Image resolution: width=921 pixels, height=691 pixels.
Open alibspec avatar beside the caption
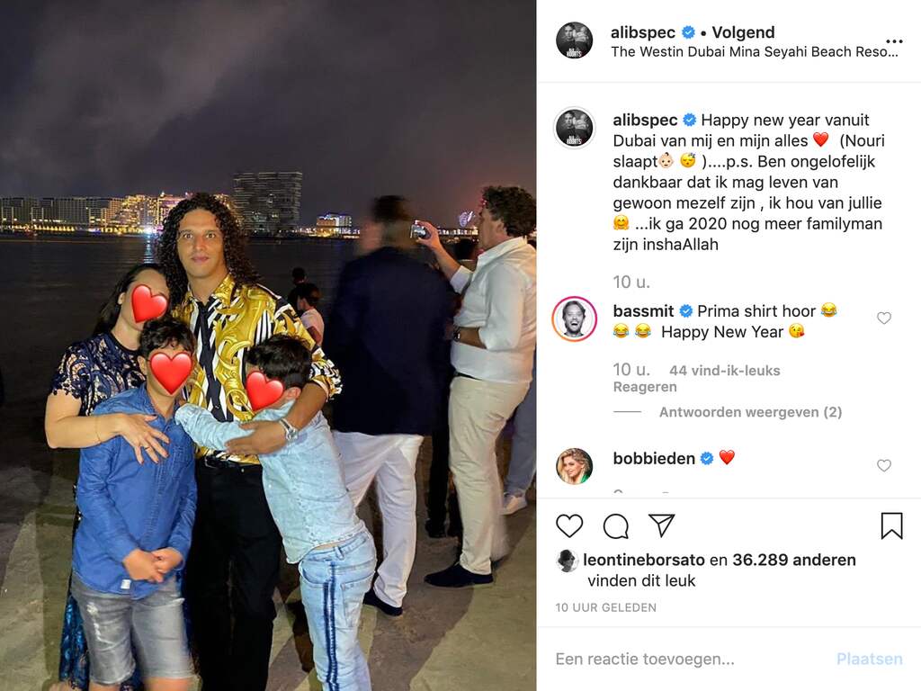click(x=574, y=128)
